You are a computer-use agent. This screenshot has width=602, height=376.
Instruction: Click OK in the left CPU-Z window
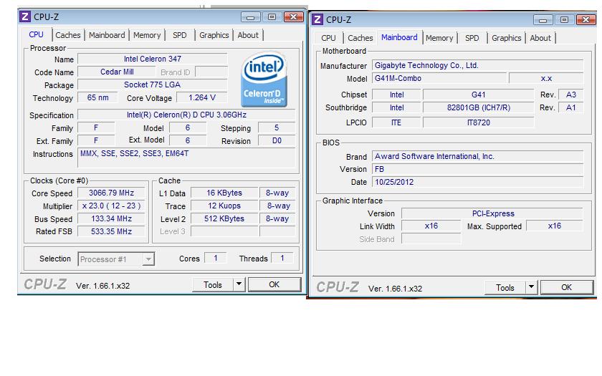pyautogui.click(x=274, y=284)
